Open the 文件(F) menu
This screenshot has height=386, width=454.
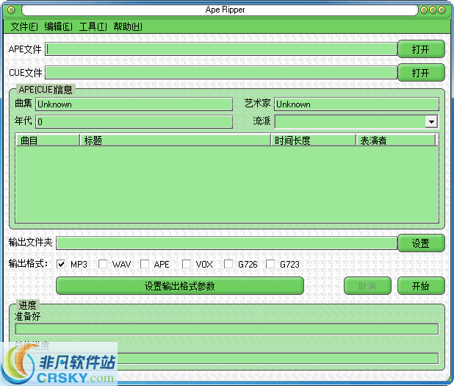pos(24,26)
